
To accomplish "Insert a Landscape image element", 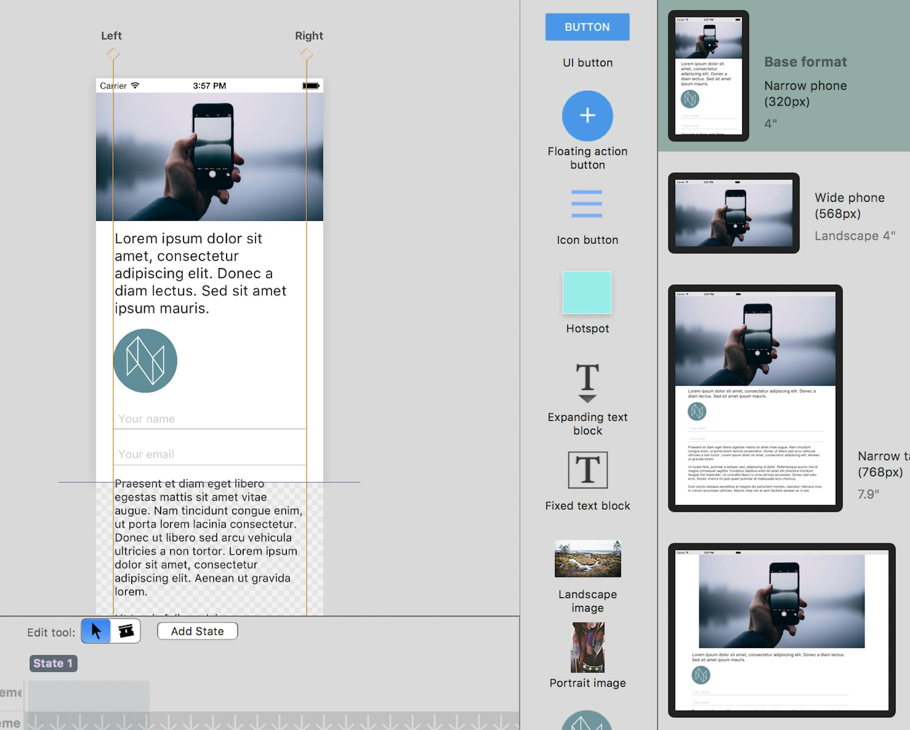I will [x=587, y=559].
